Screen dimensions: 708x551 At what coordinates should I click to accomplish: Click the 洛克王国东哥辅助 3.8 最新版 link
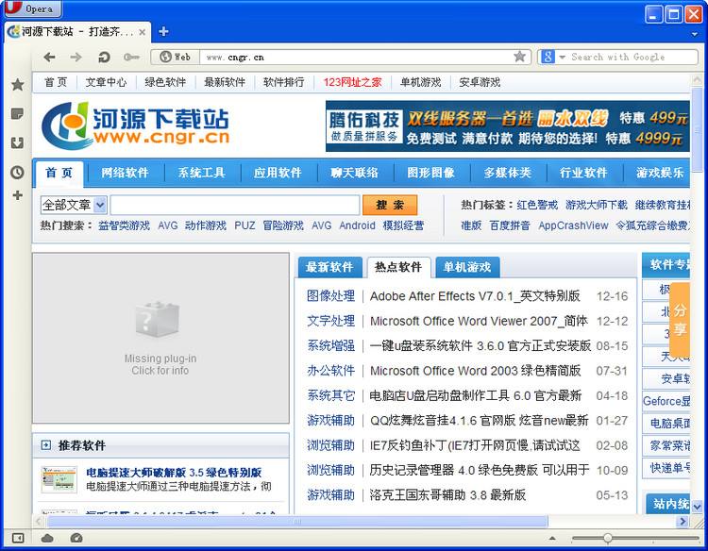click(447, 494)
